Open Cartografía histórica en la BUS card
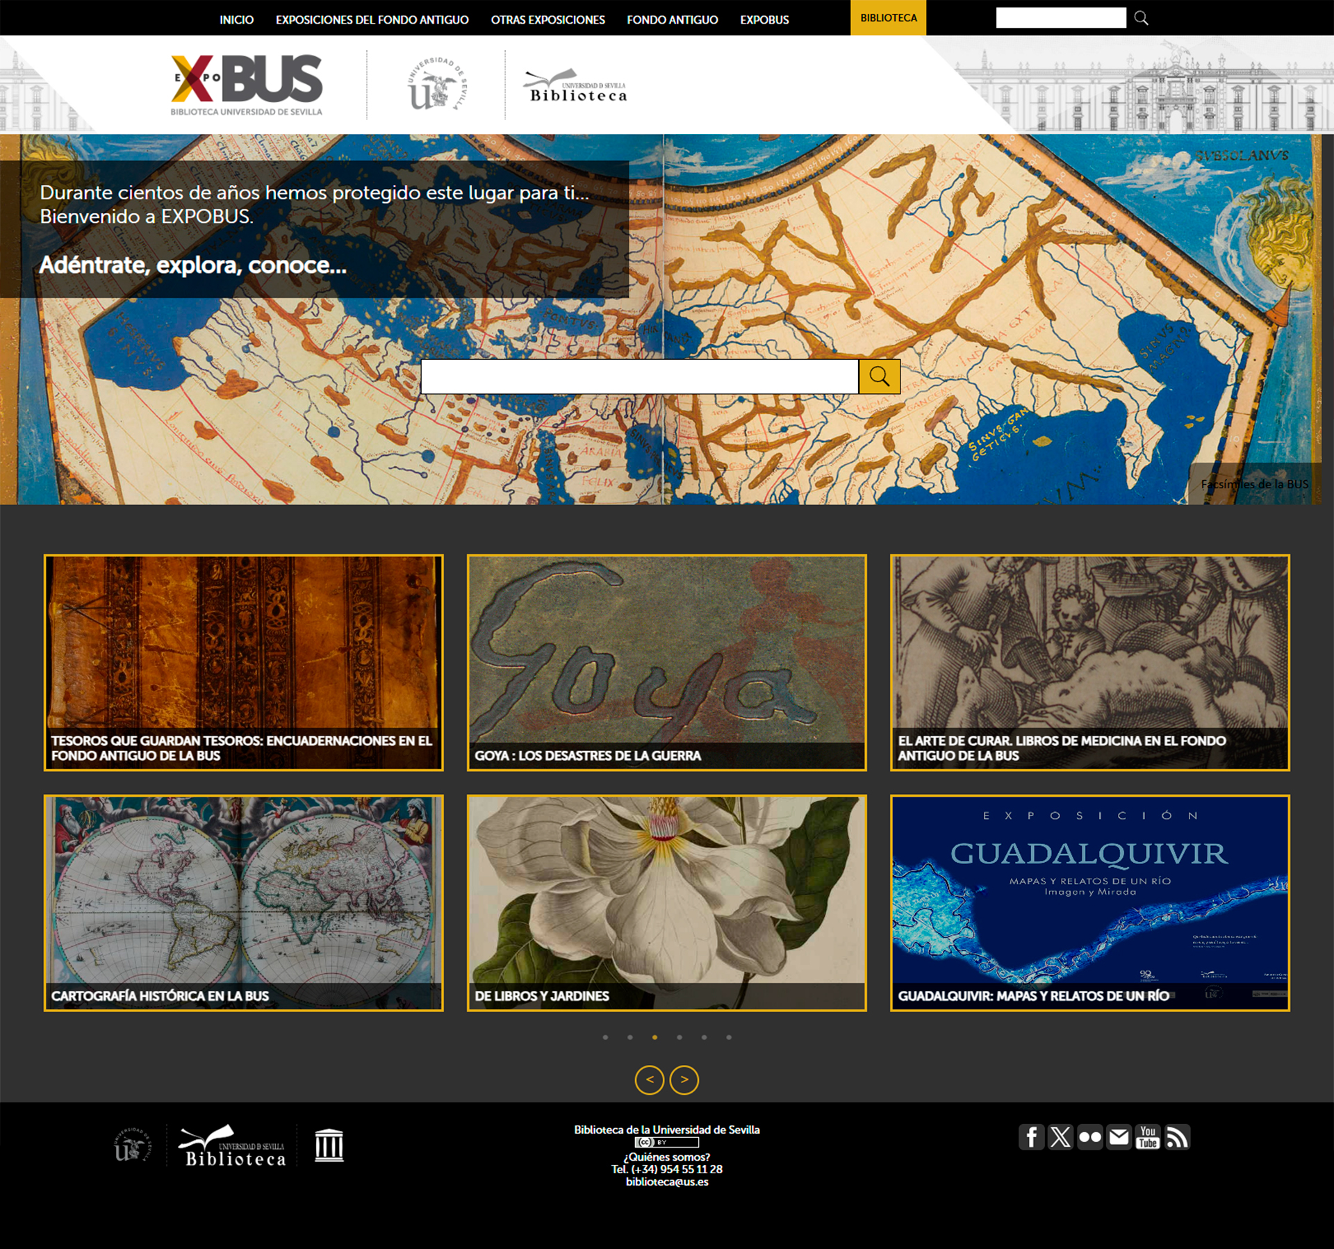This screenshot has height=1249, width=1334. point(243,902)
